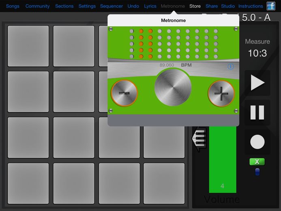Image resolution: width=281 pixels, height=211 pixels.
Task: Open the Store
Action: (195, 6)
